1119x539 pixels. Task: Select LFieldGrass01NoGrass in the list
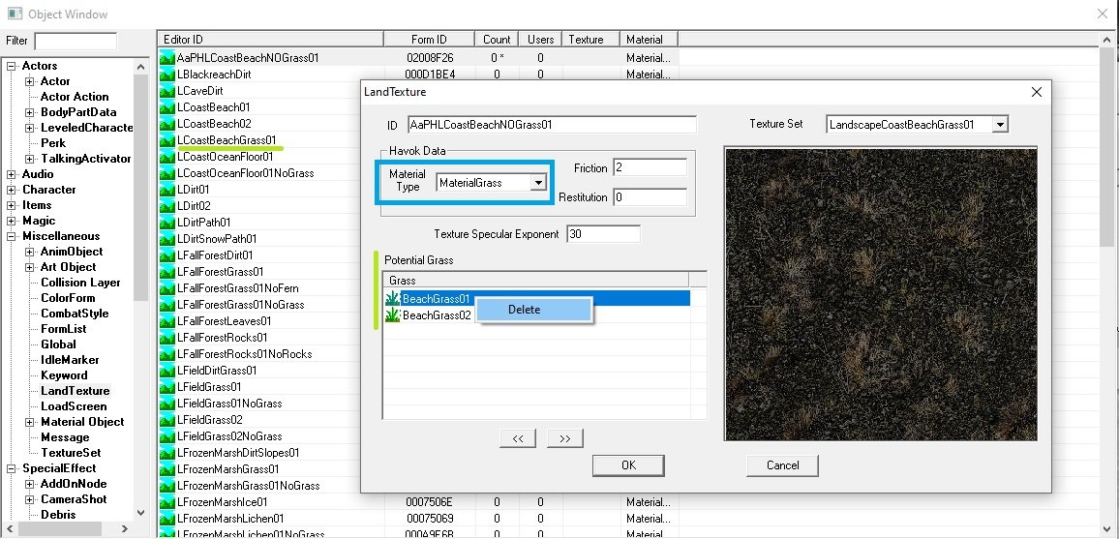coord(229,404)
